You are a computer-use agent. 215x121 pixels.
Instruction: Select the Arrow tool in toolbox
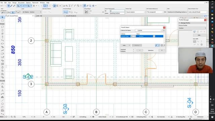pos(2,17)
